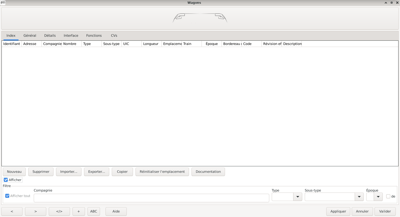Sort by the Identifiant column header
Image resolution: width=400 pixels, height=217 pixels.
11,44
